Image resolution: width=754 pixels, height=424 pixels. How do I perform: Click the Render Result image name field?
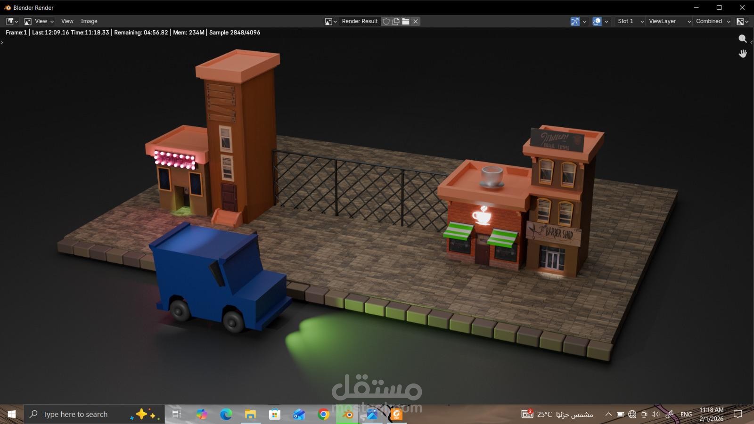[360, 21]
